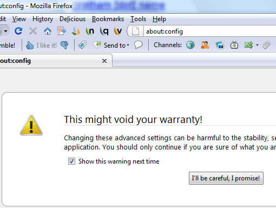
Task: Select the video TV channel icon
Action: pyautogui.click(x=234, y=45)
